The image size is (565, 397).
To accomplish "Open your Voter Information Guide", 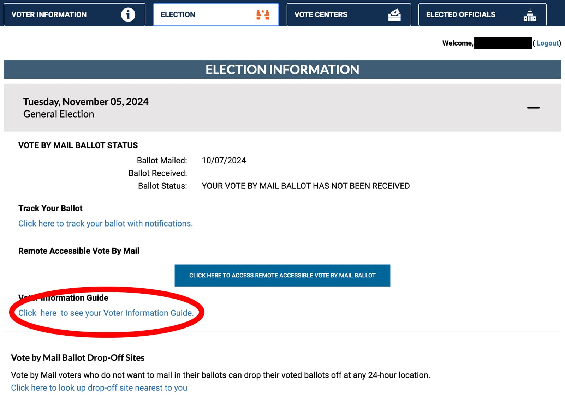I will (106, 313).
